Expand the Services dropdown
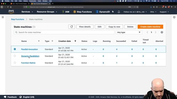The image size is (177, 99). (27, 12)
